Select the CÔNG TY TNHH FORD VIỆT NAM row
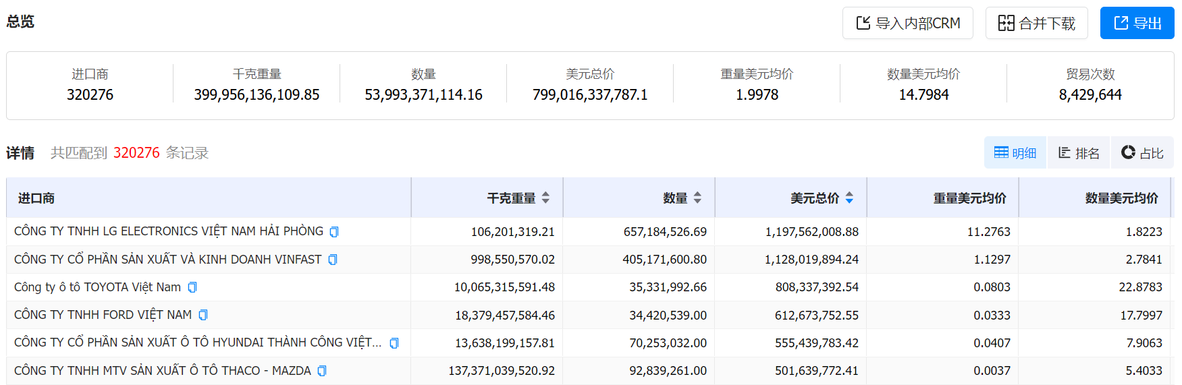 pyautogui.click(x=103, y=315)
